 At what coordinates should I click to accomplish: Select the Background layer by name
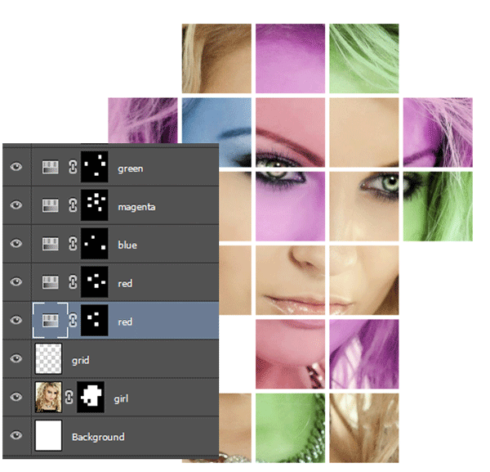[98, 437]
